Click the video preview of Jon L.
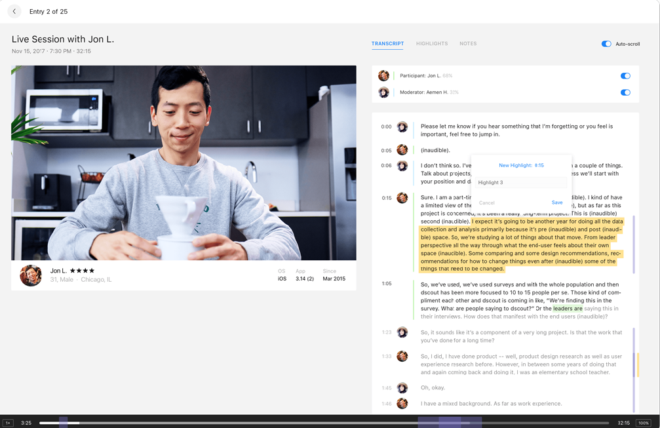This screenshot has width=660, height=428. (184, 163)
